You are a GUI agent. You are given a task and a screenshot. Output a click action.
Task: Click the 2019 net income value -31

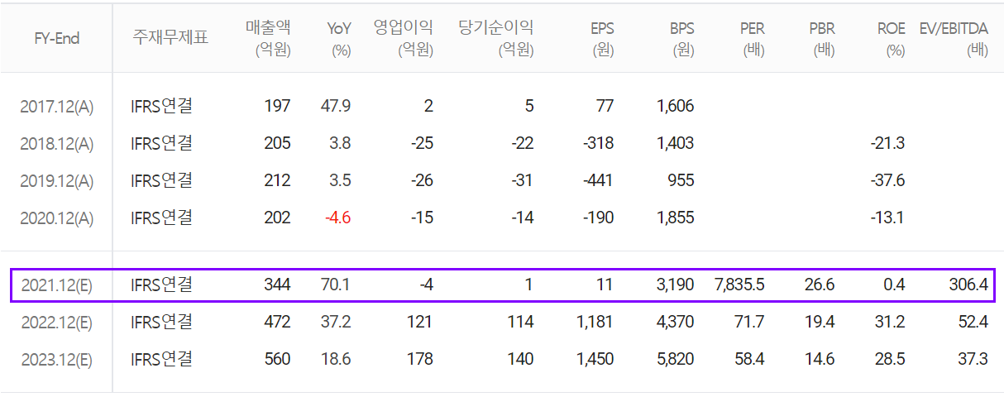(x=522, y=180)
